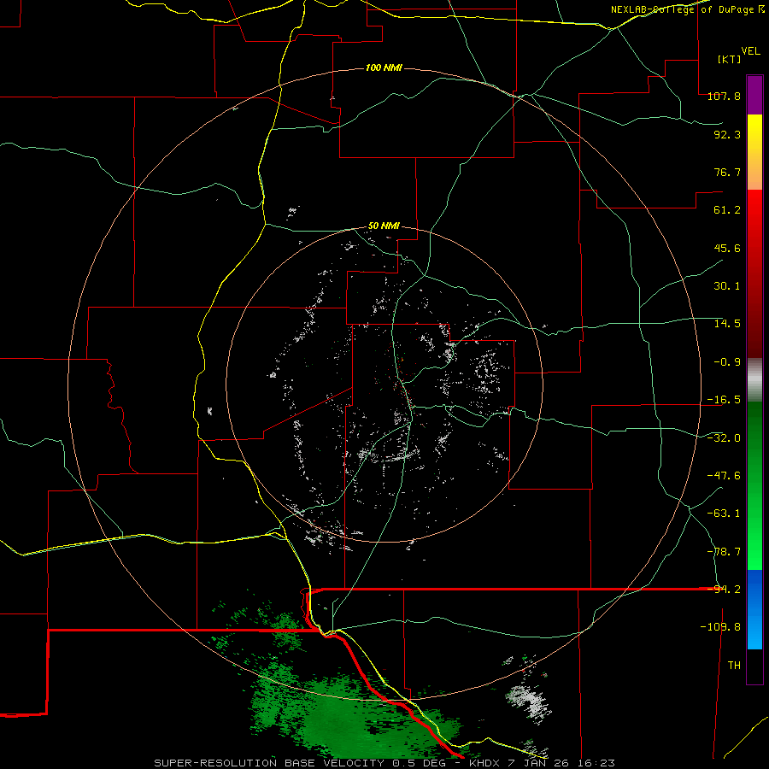The width and height of the screenshot is (769, 769).
Task: Select the 92.3 velocity scale value
Action: (727, 134)
